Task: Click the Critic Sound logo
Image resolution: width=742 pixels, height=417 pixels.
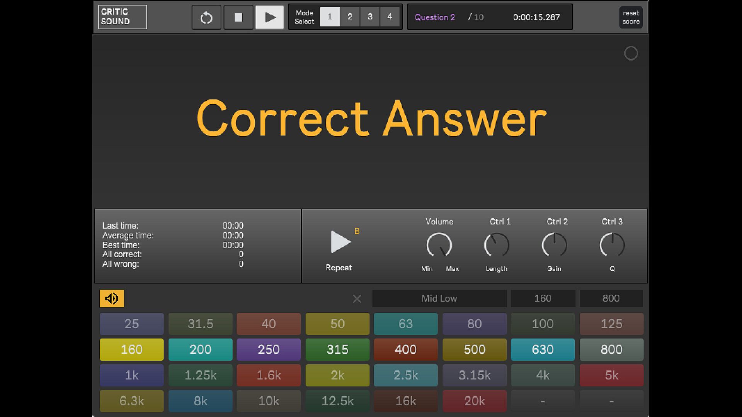Action: click(122, 17)
